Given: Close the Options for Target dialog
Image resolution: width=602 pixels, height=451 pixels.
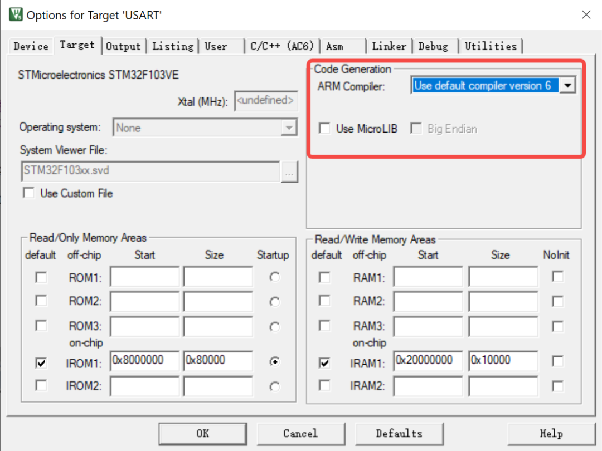Looking at the screenshot, I should [x=586, y=15].
